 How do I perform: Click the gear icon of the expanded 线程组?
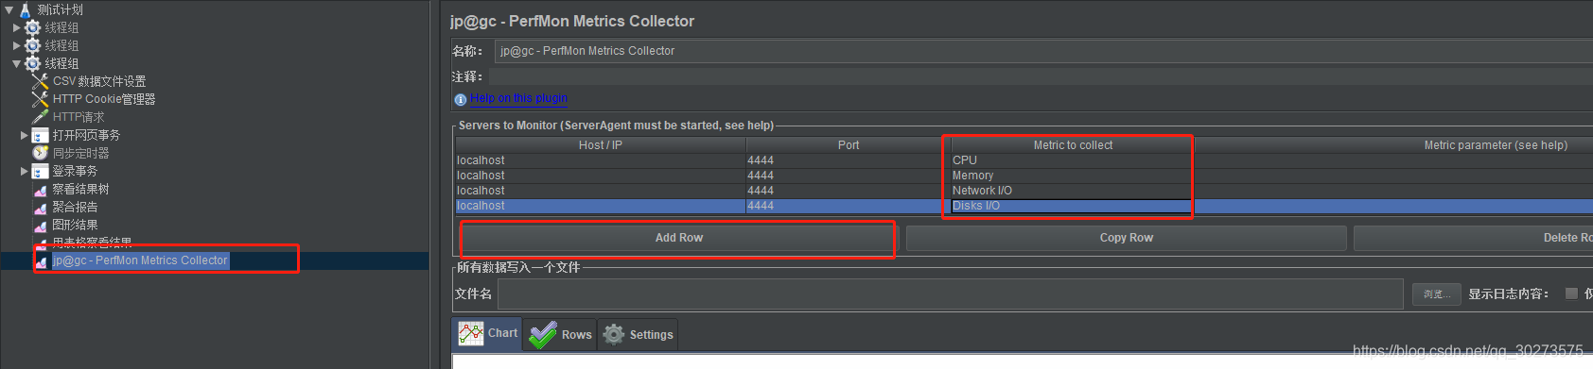33,63
